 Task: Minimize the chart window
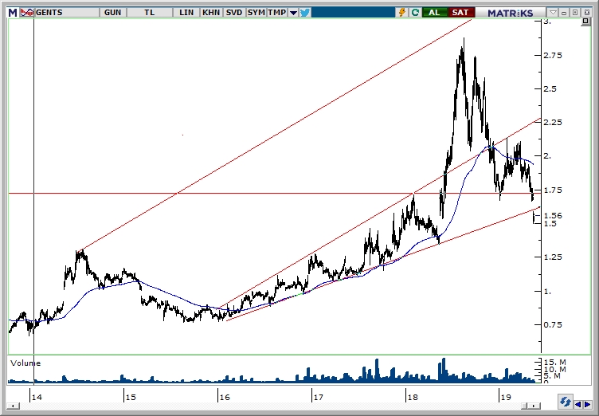point(564,13)
